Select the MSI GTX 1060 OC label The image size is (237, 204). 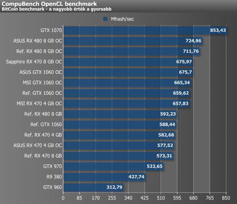(42, 83)
